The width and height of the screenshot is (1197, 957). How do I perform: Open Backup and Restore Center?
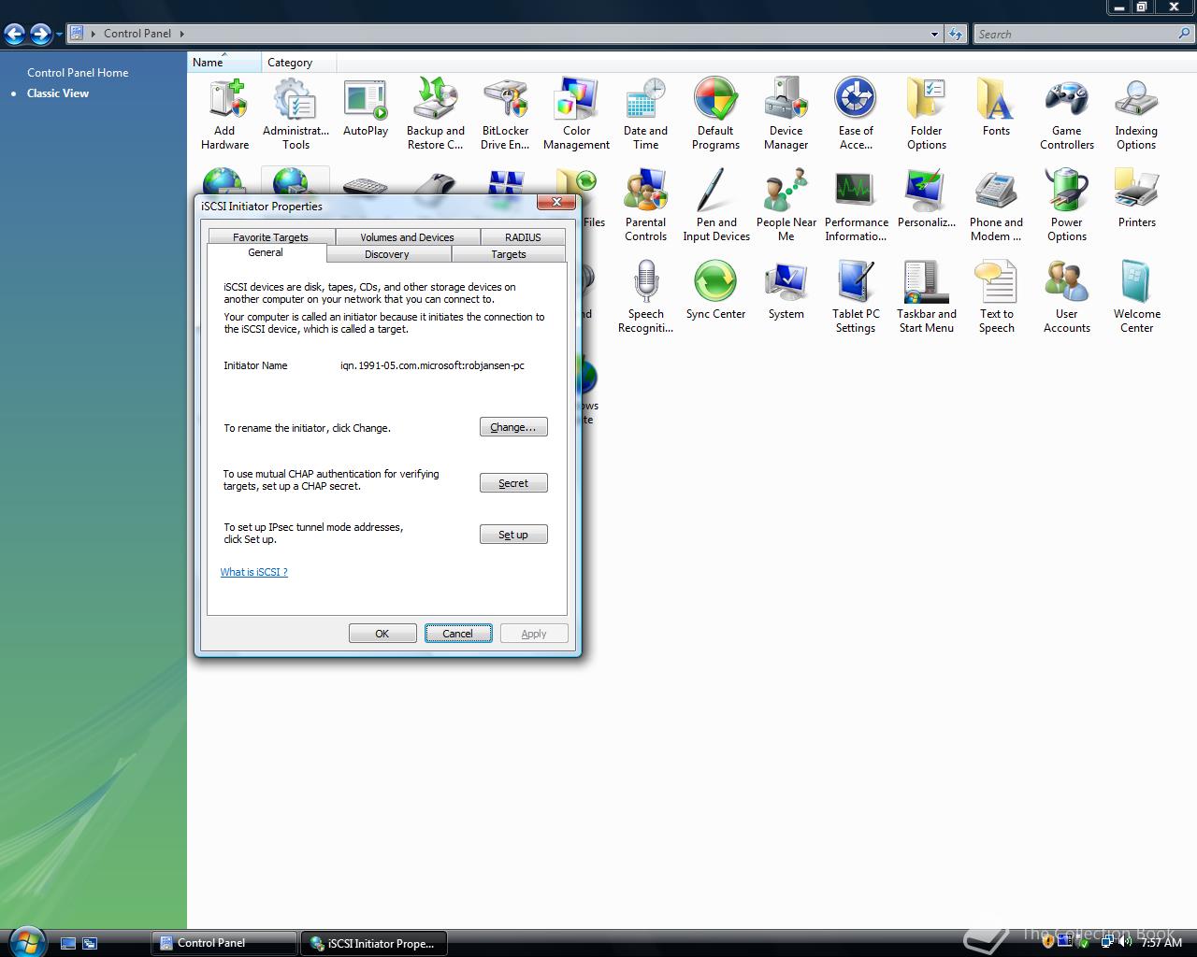pyautogui.click(x=436, y=114)
